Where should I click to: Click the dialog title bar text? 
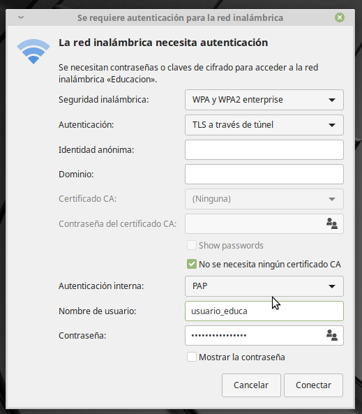tap(180, 18)
